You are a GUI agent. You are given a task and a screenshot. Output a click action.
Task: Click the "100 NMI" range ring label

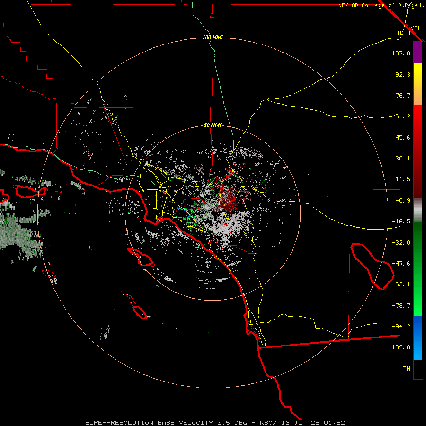[x=213, y=37]
